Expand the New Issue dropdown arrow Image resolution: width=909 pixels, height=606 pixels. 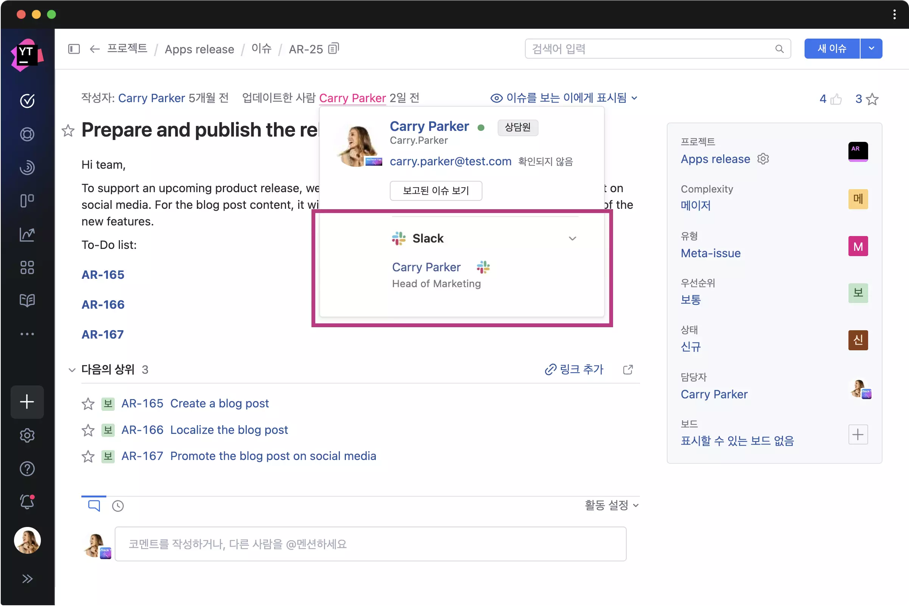[871, 49]
